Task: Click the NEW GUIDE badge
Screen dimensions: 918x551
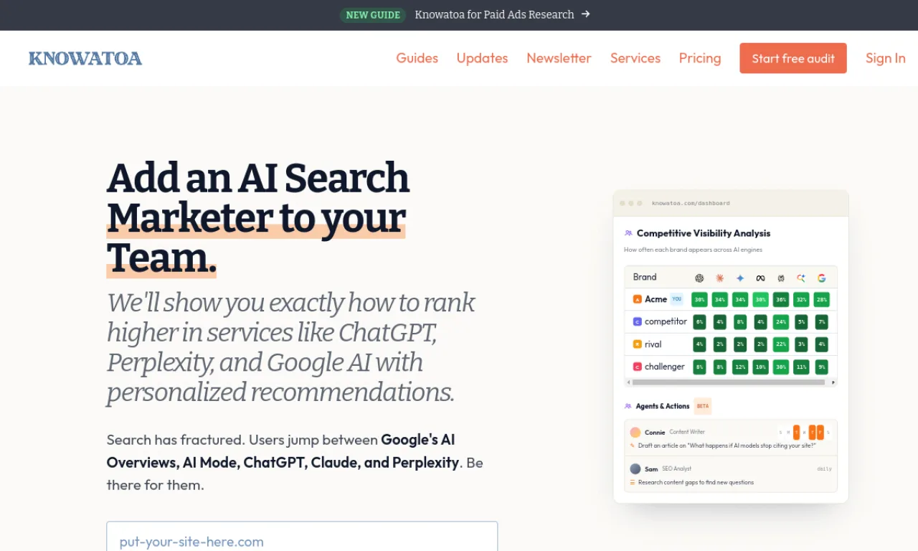Action: 373,15
